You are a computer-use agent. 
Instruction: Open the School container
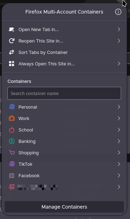[x=64, y=130]
